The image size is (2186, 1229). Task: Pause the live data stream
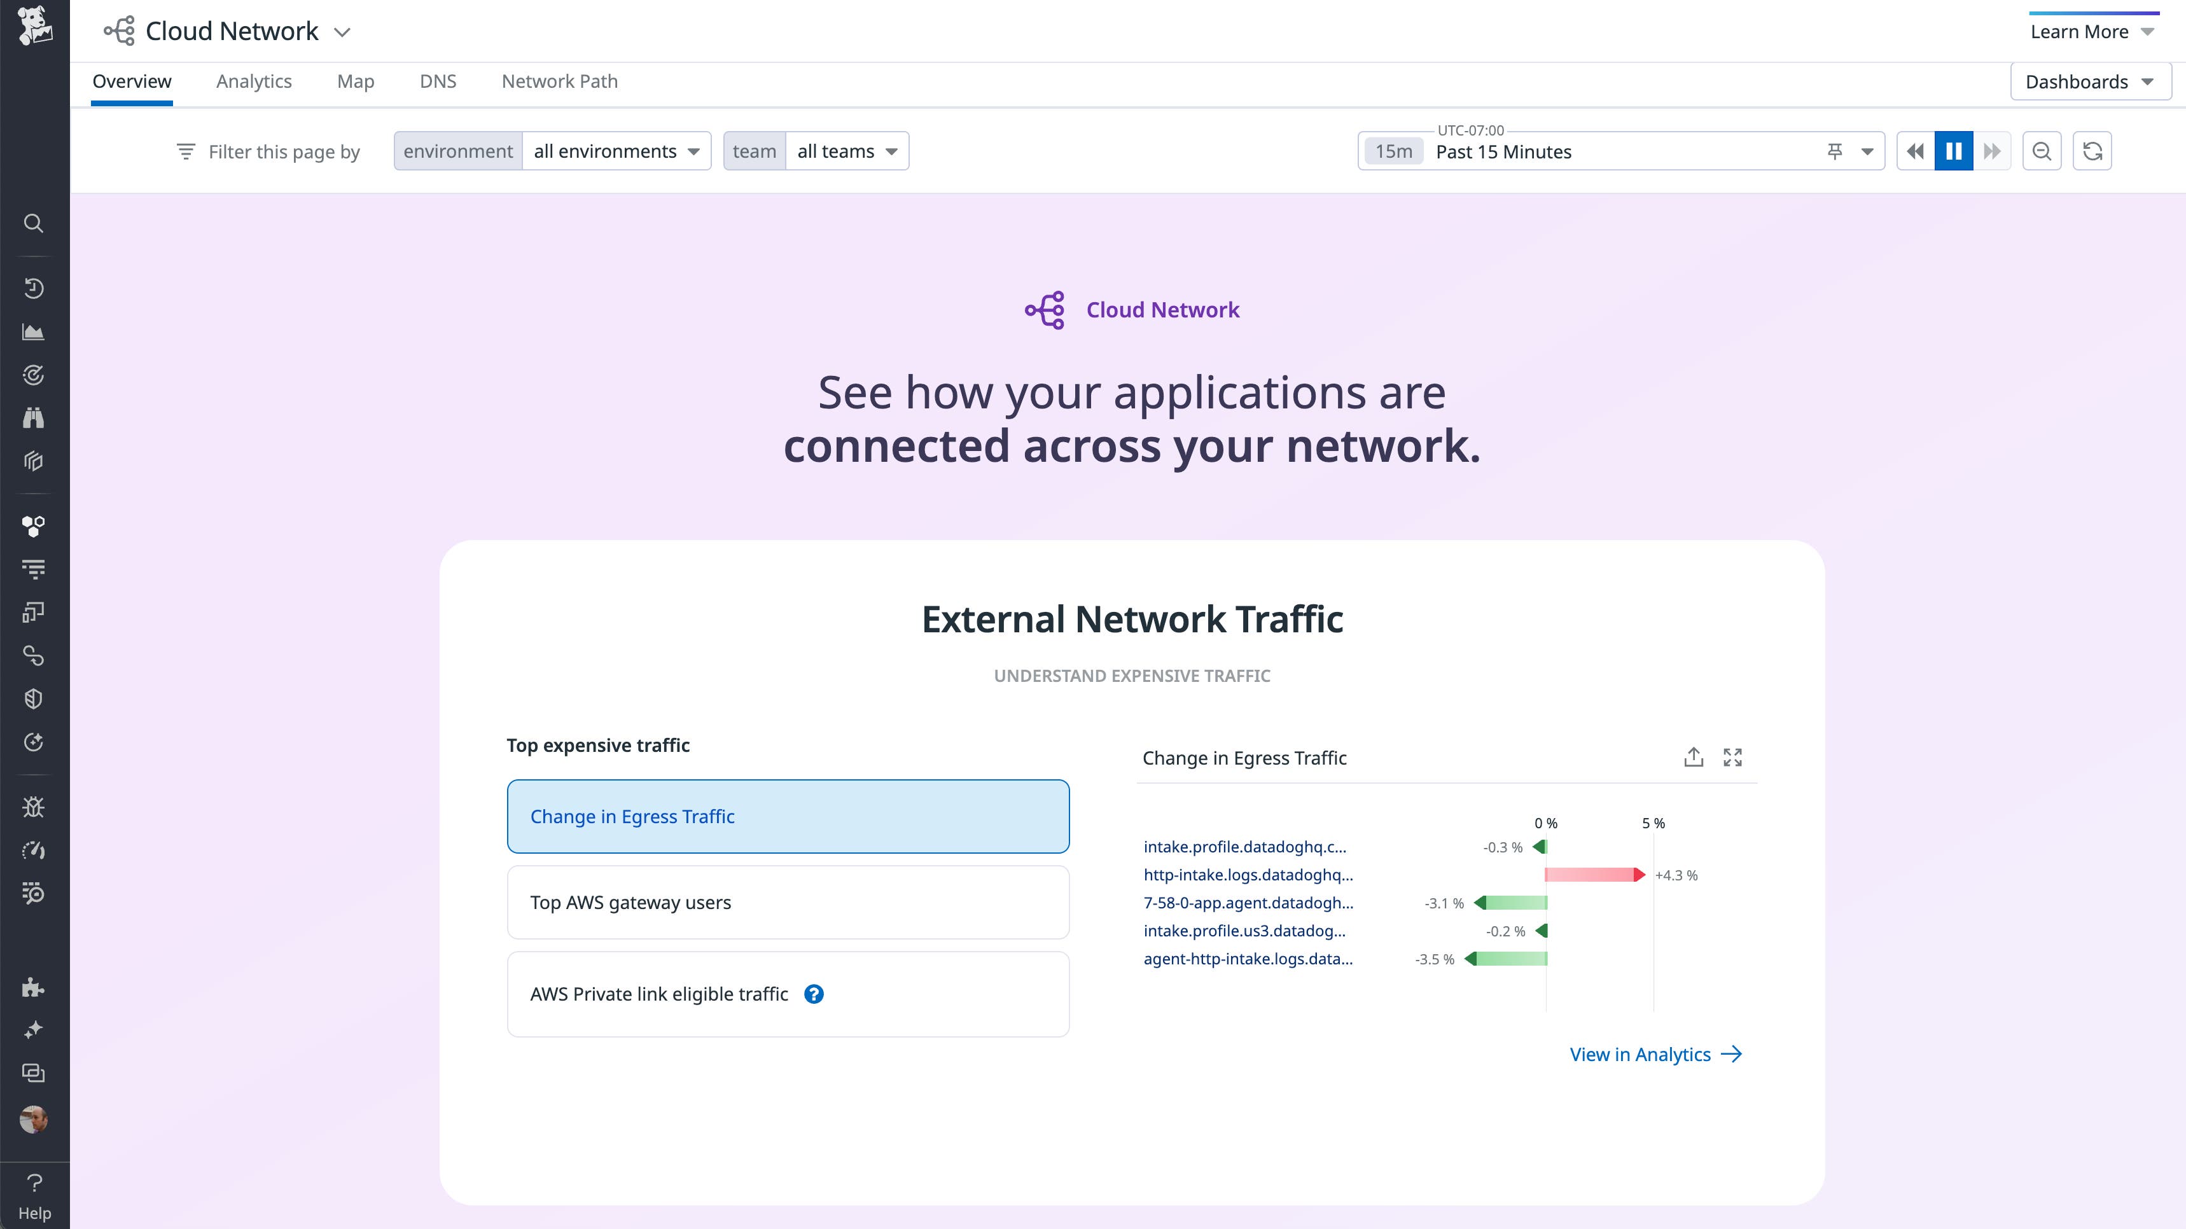coord(1954,150)
